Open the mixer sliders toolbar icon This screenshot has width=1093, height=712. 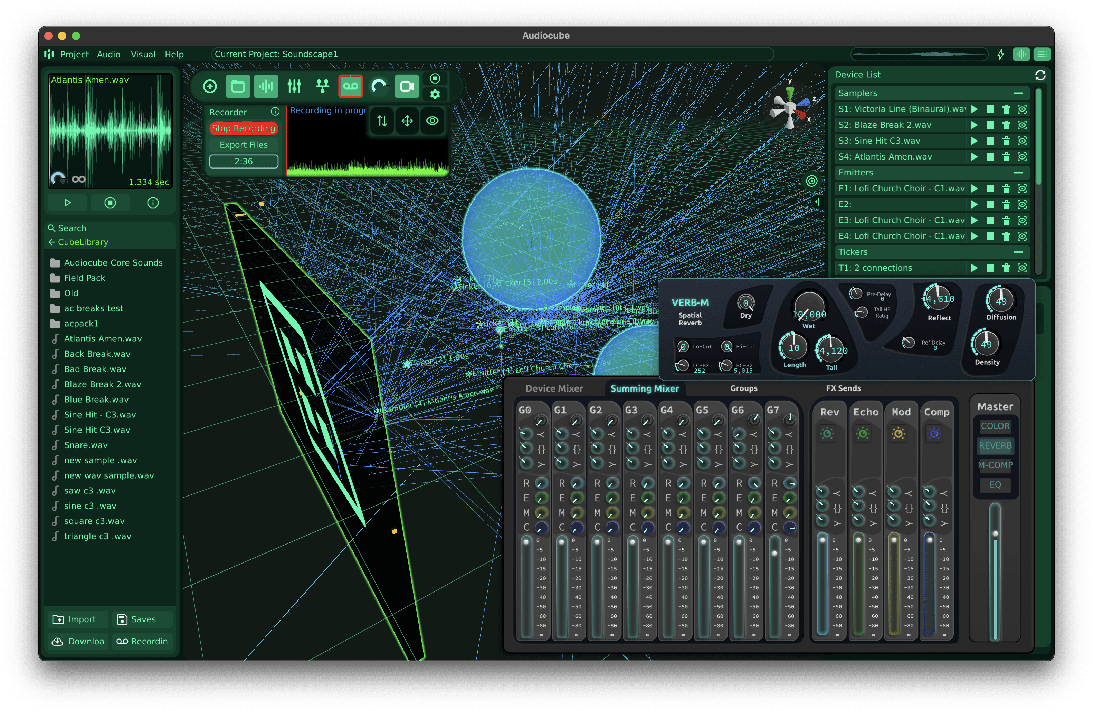(294, 86)
